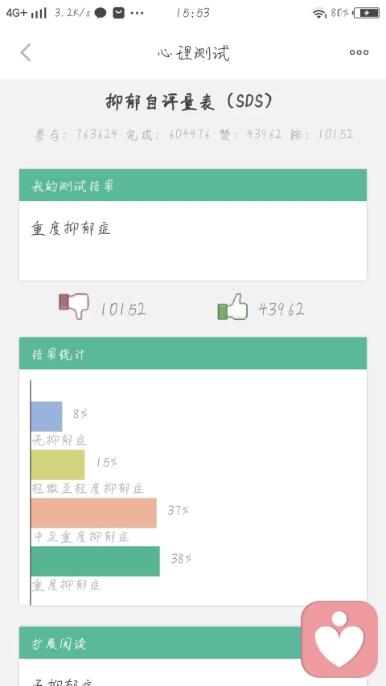Click the blue 8% bar

tap(47, 417)
